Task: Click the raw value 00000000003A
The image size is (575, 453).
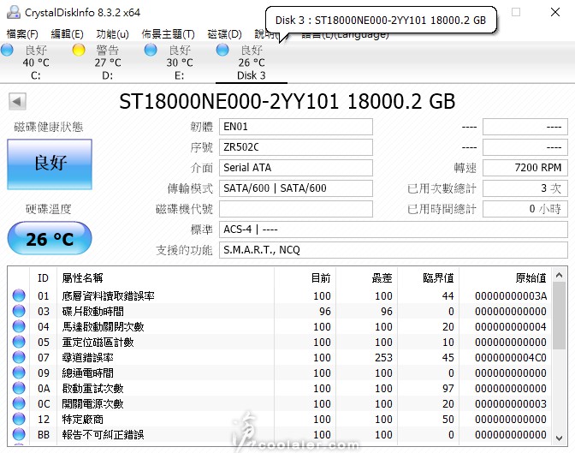Action: 511,296
